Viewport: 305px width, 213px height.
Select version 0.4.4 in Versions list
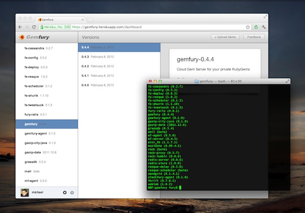pyautogui.click(x=119, y=47)
